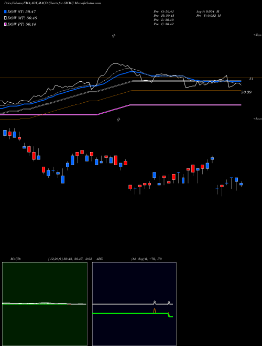
Task: Click the 51 price label on right axis
Action: tap(251, 79)
